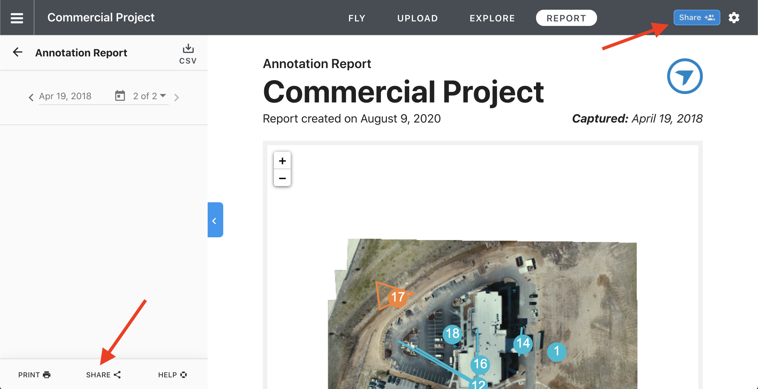Click SHARE in the bottom bar
The height and width of the screenshot is (389, 758).
[x=104, y=375]
